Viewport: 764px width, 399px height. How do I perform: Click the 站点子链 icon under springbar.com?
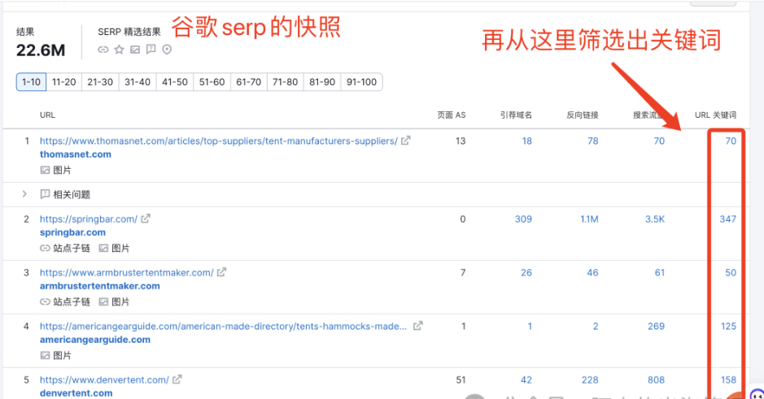(x=46, y=248)
